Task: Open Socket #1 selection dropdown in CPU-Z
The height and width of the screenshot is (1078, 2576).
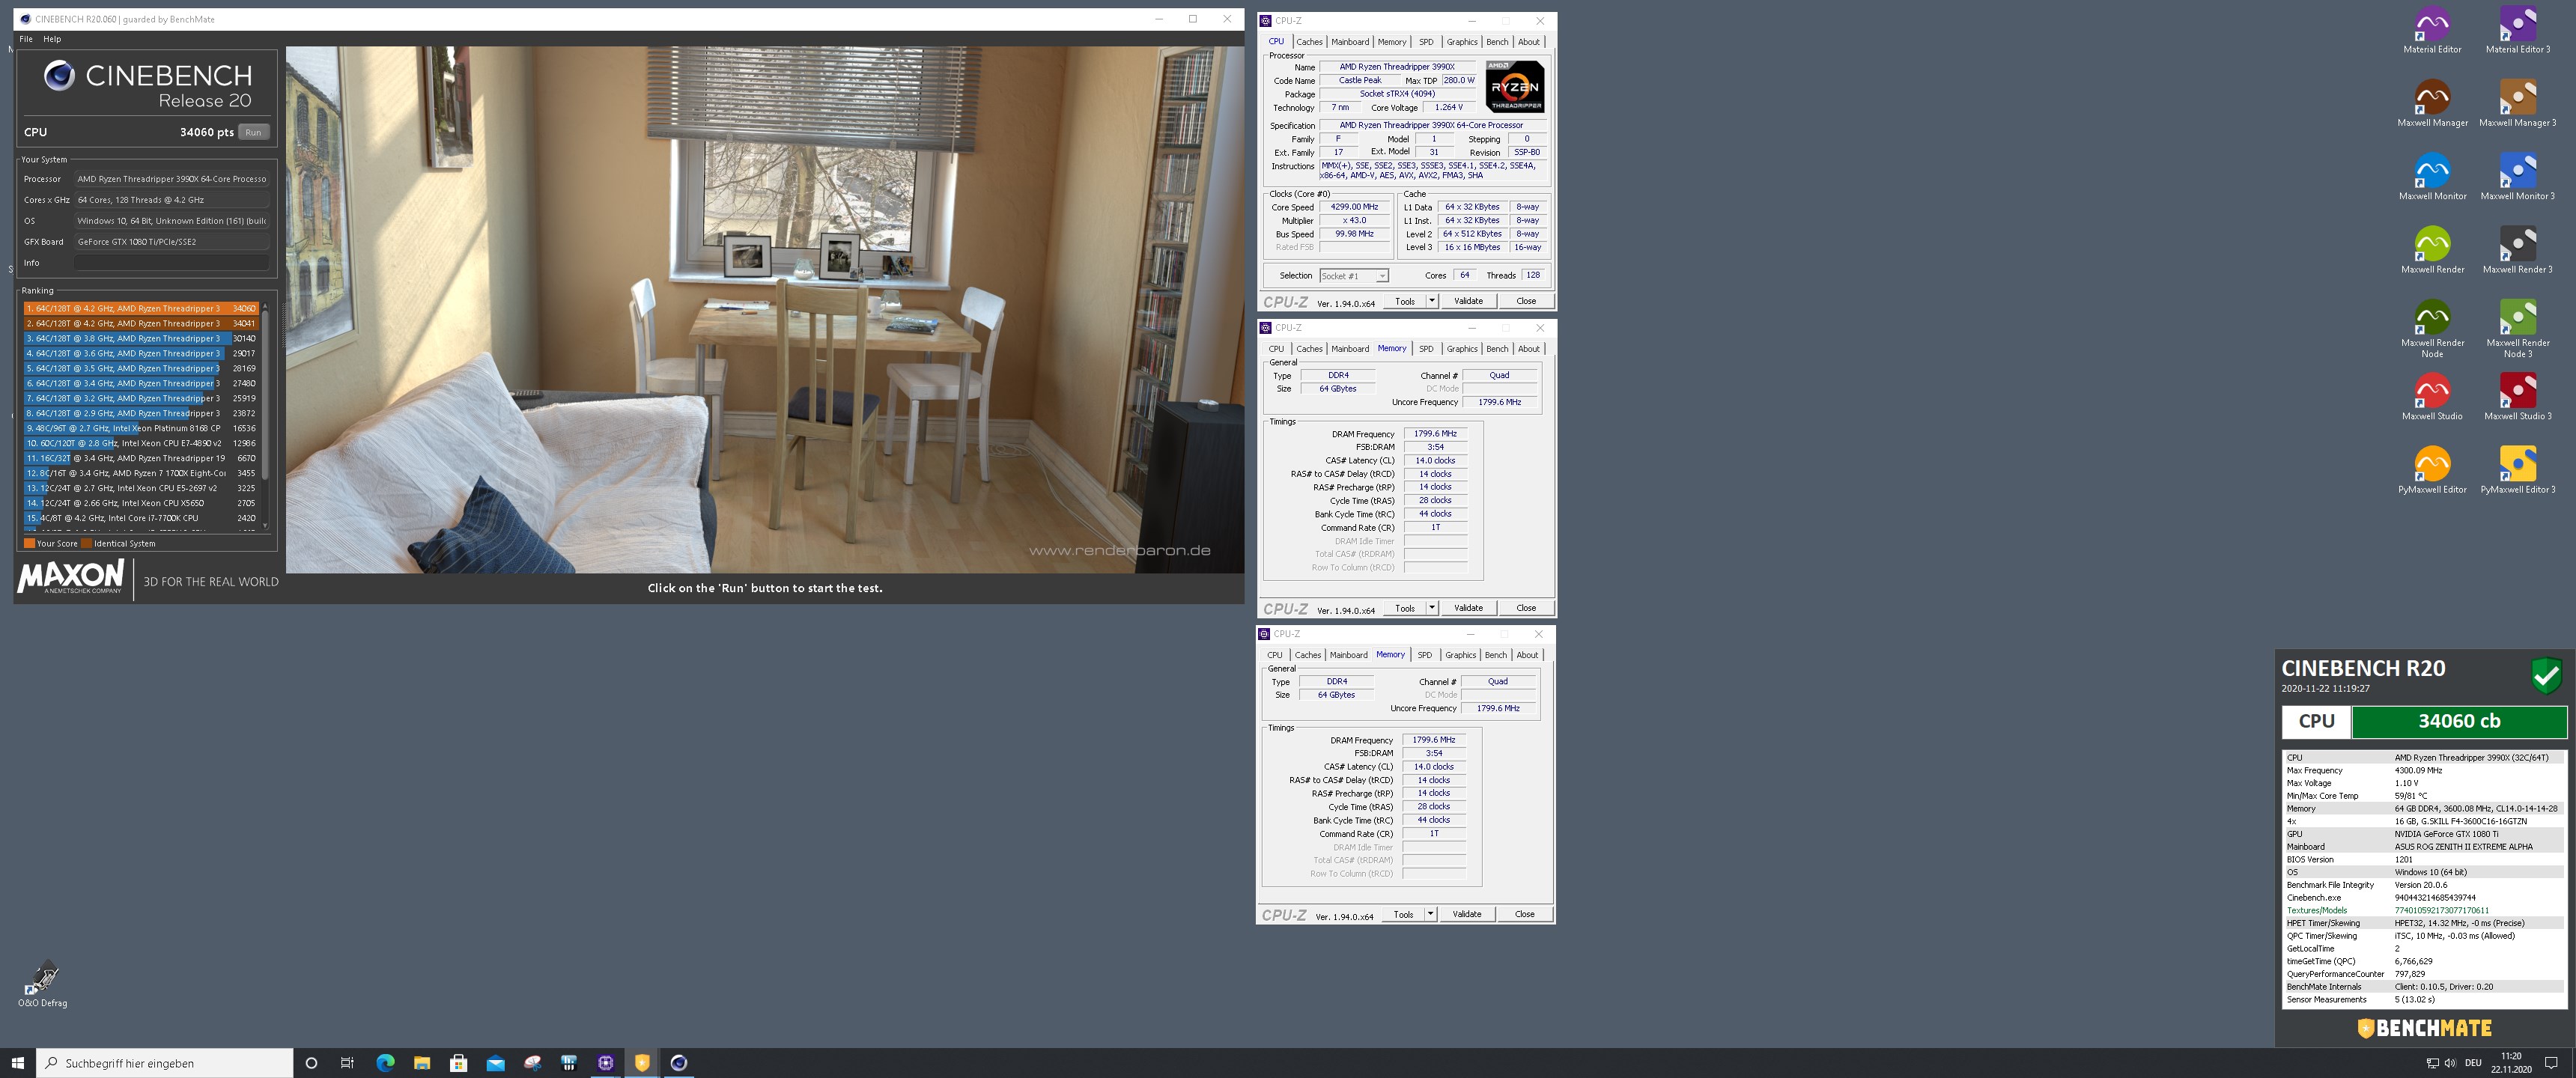Action: (1353, 276)
